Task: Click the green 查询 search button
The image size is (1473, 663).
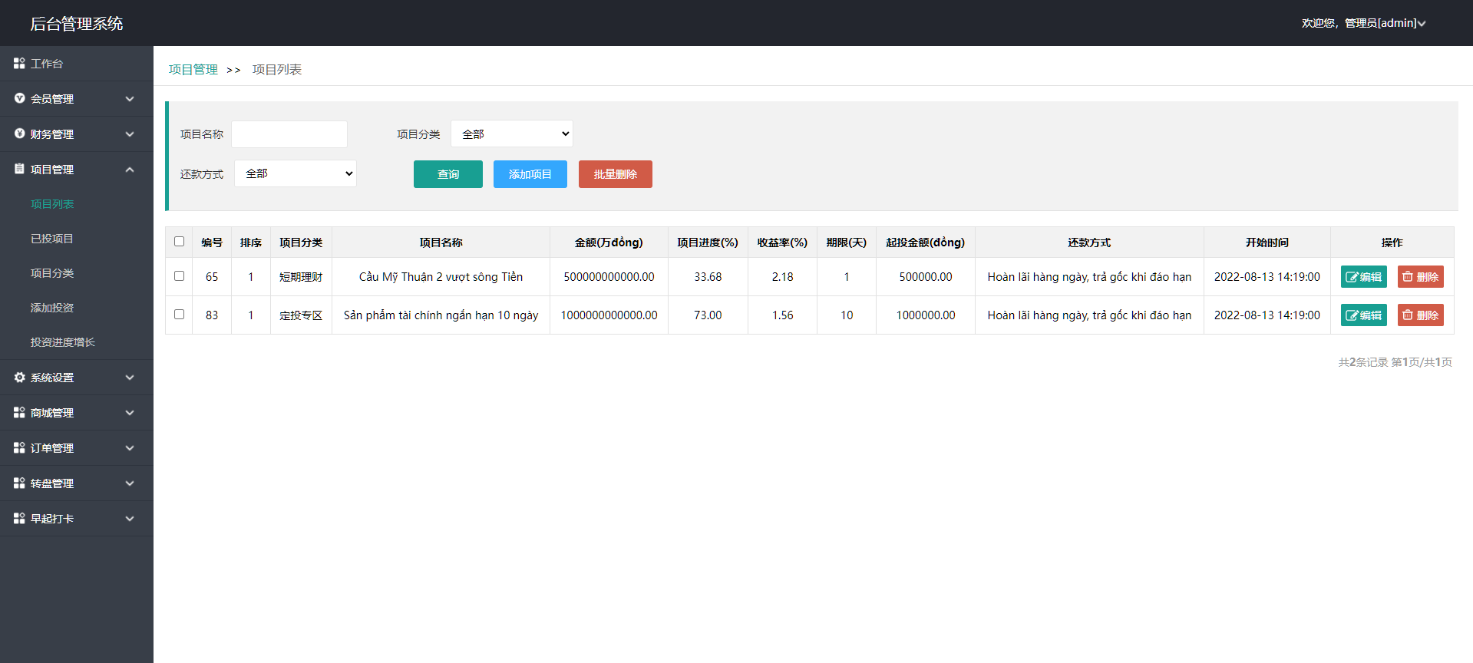Action: click(448, 174)
